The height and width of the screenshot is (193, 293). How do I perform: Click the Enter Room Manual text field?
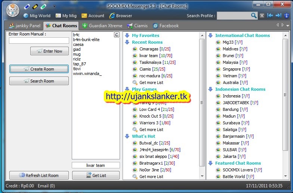pos(39,40)
